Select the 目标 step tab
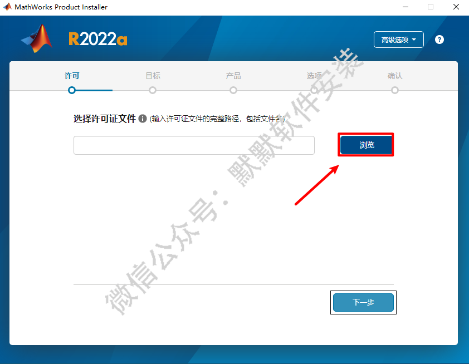The height and width of the screenshot is (364, 469). [x=153, y=76]
